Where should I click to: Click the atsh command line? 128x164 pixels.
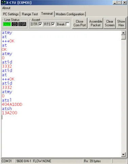click(7, 109)
